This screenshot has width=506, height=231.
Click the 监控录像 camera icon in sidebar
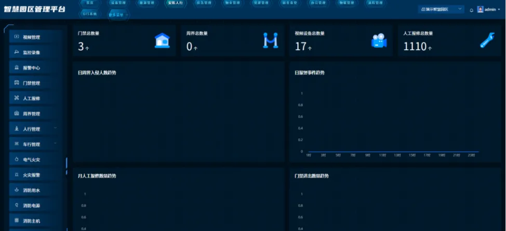click(x=17, y=52)
